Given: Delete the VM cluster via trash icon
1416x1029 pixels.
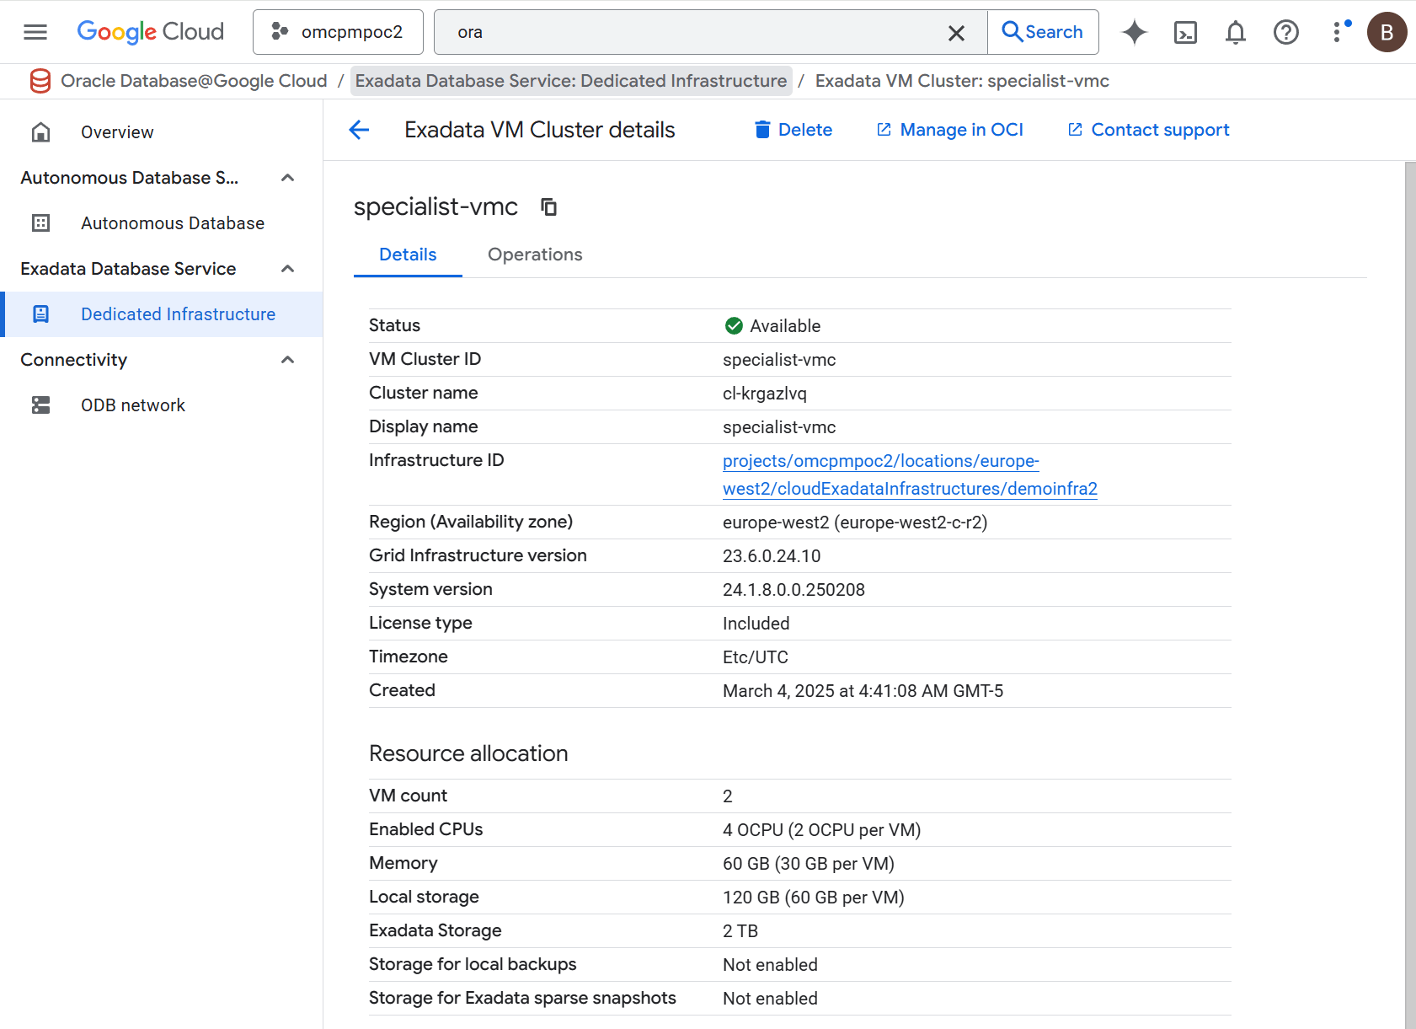Looking at the screenshot, I should pyautogui.click(x=763, y=130).
